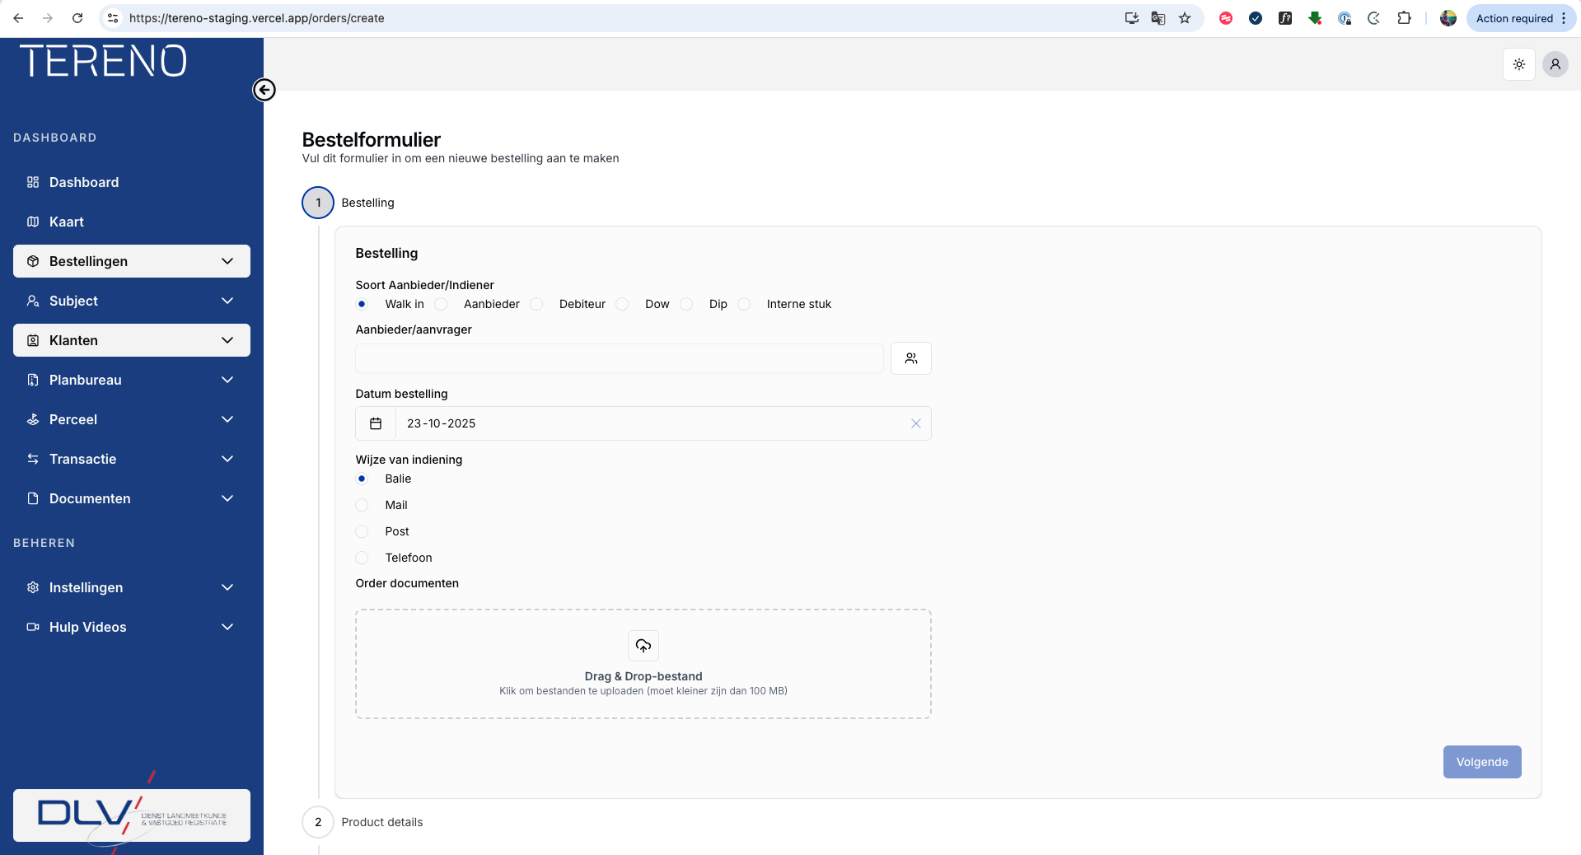Click the Perceel layers icon
The height and width of the screenshot is (855, 1581).
(x=33, y=419)
